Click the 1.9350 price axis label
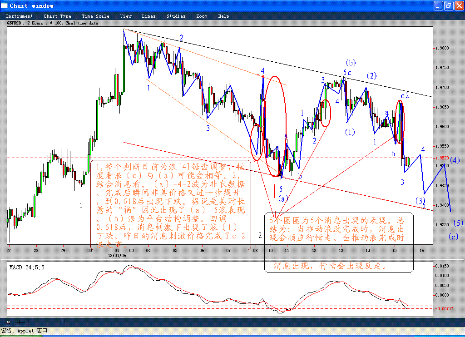The image size is (465, 337). tap(442, 225)
